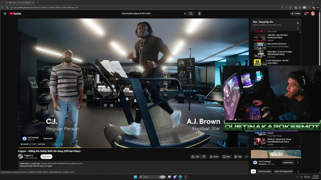Dislike the video with thumbs down

pyautogui.click(x=204, y=157)
